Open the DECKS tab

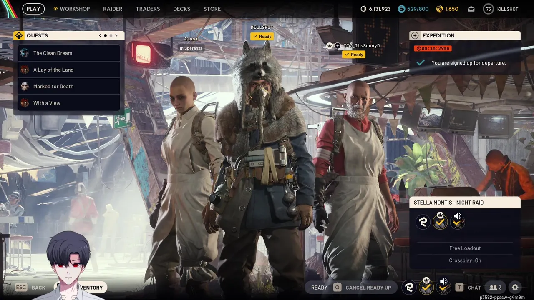coord(181,9)
